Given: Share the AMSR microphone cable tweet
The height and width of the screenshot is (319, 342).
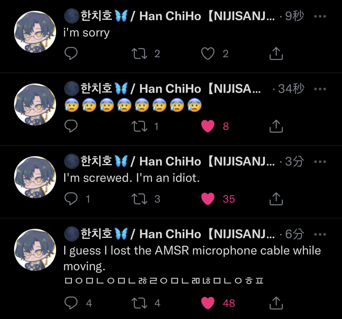Looking at the screenshot, I should 276,303.
